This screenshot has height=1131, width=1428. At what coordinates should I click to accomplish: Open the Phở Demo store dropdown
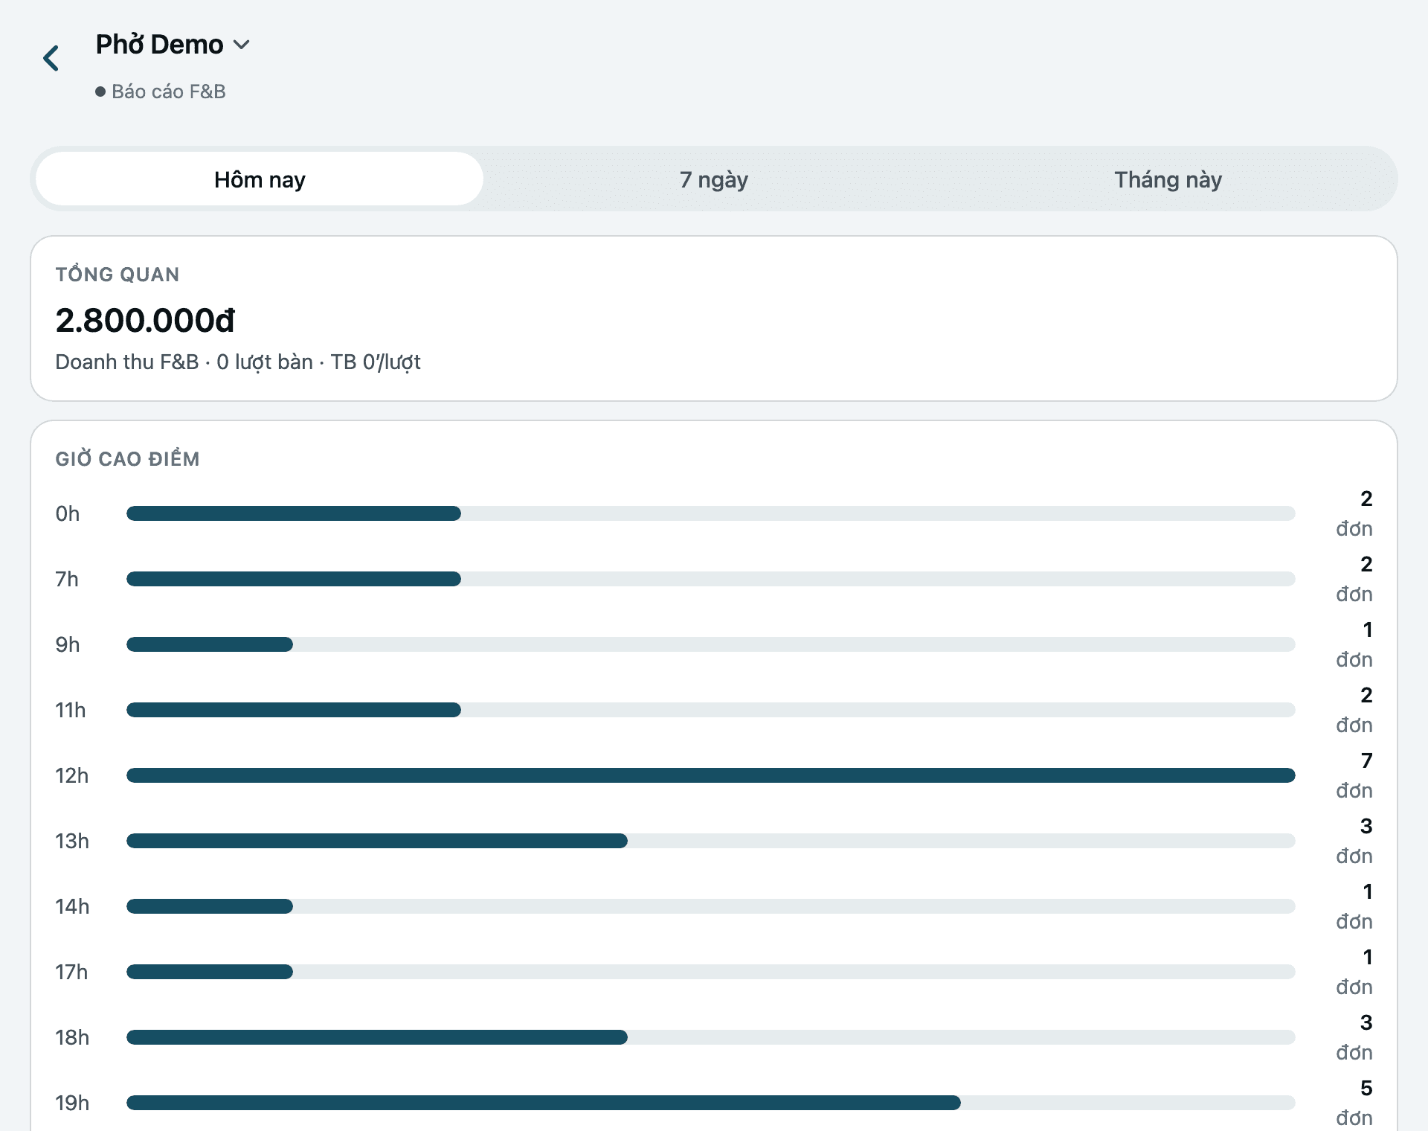[173, 45]
